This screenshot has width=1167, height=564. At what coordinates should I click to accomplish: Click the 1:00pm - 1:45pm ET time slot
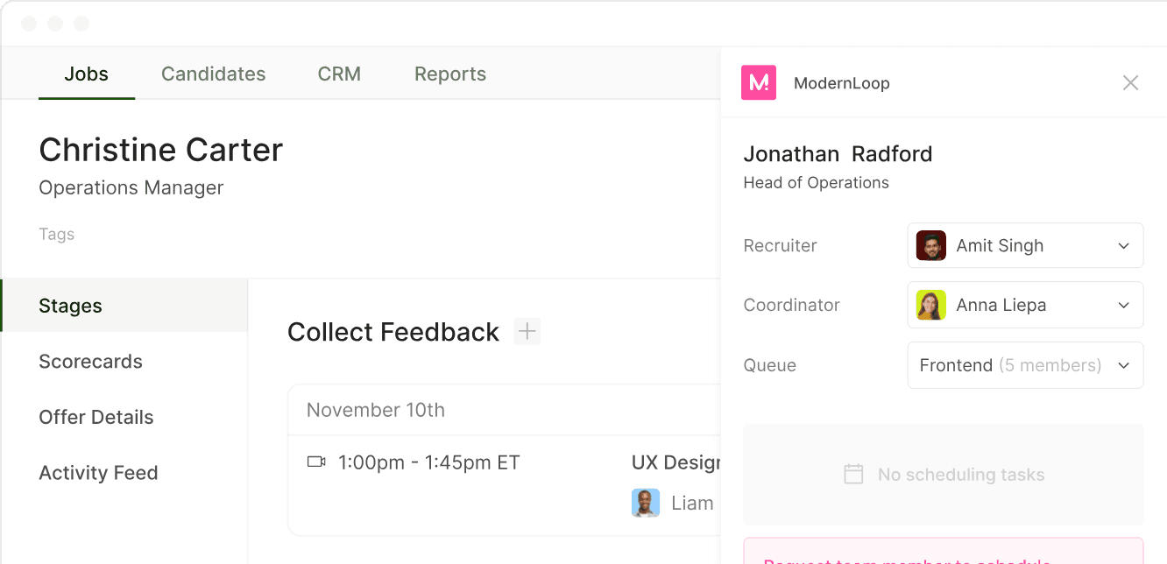click(x=429, y=462)
